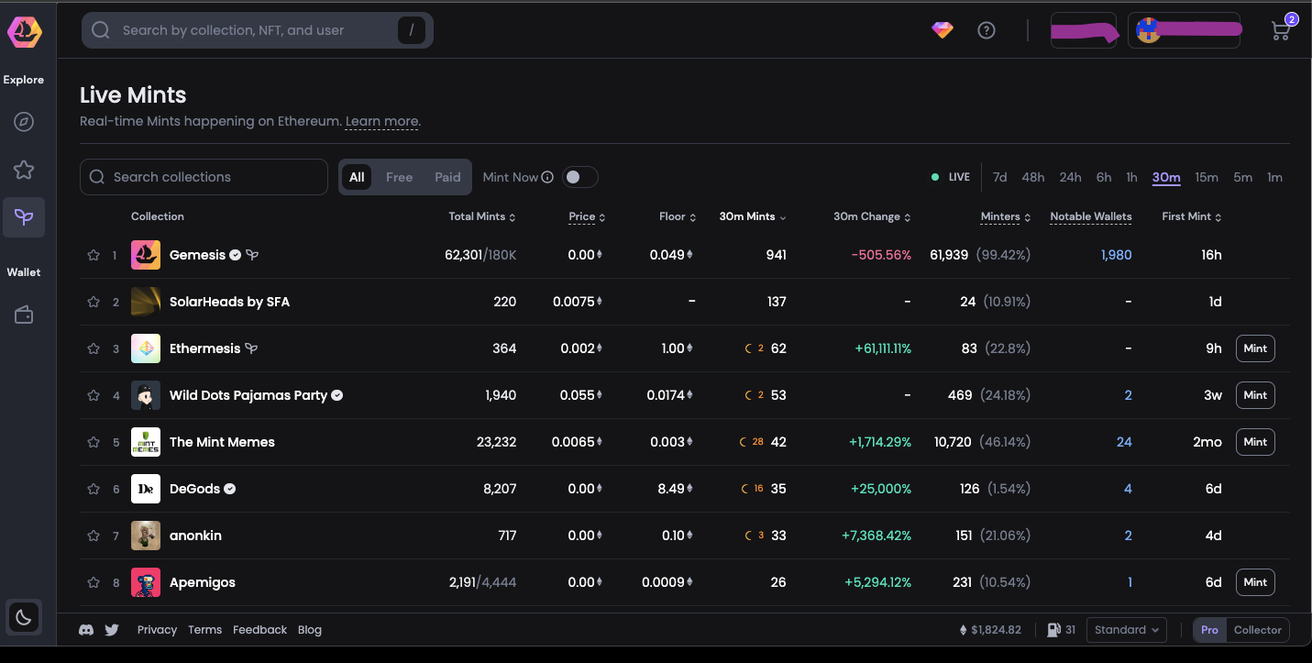Select the Live Mints sprout icon in sidebar
Image resolution: width=1312 pixels, height=663 pixels.
24,217
